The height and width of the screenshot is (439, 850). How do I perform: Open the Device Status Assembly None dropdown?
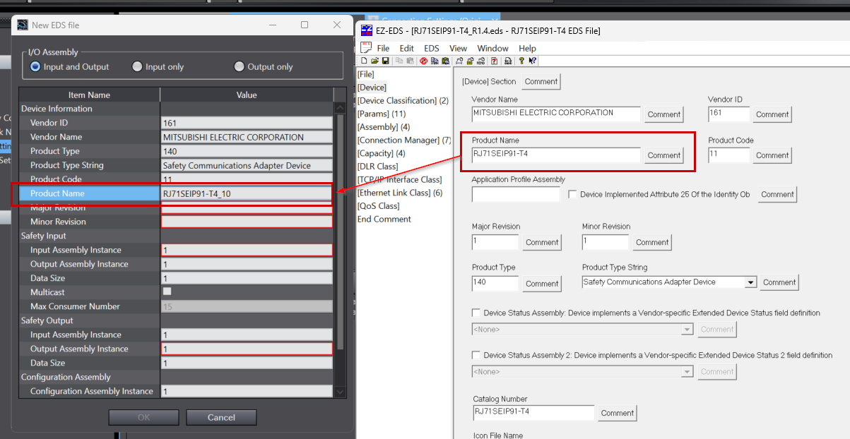coord(687,329)
